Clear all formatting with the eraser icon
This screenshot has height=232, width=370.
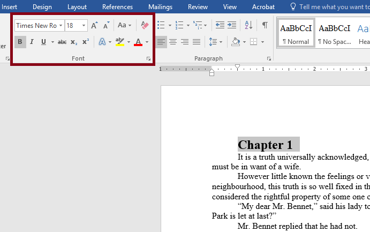[145, 25]
